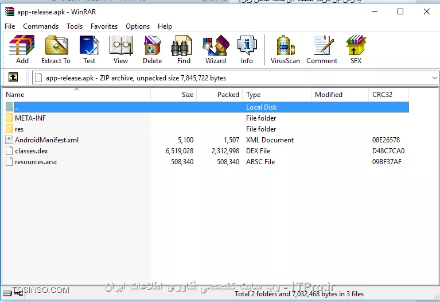The width and height of the screenshot is (440, 302).
Task: Select the META-INF folder name
Action: pyautogui.click(x=30, y=118)
